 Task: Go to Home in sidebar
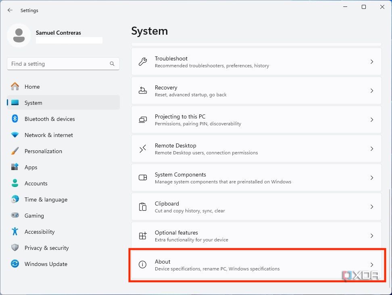click(63, 86)
